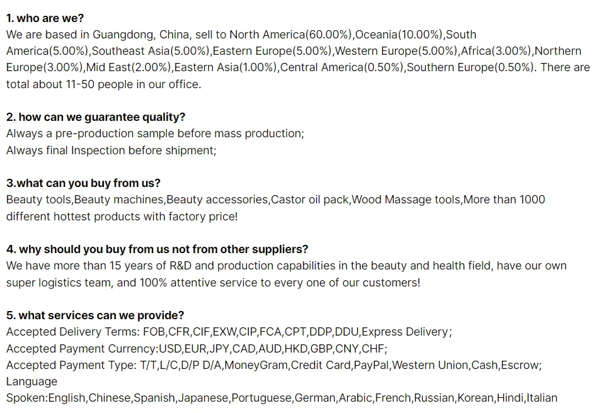Screen dimensions: 601x413
Task: Click the 'Accepted Payment Type' line
Action: [273, 365]
